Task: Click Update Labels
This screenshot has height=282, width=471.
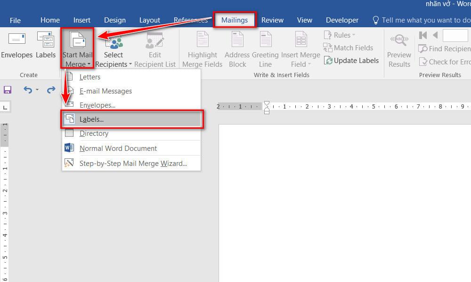Action: pos(351,61)
